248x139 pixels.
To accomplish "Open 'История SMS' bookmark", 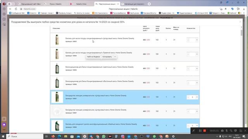I will click(201, 13).
